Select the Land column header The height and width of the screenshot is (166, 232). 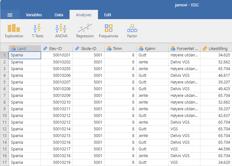25,48
